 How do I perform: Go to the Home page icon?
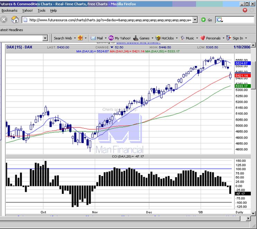click(15, 20)
